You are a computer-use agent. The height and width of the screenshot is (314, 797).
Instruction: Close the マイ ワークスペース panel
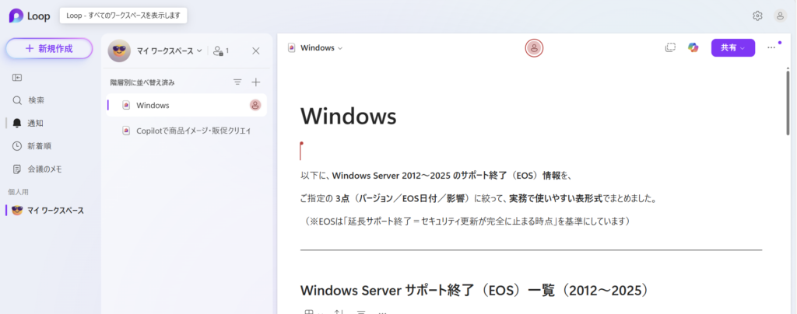coord(256,51)
